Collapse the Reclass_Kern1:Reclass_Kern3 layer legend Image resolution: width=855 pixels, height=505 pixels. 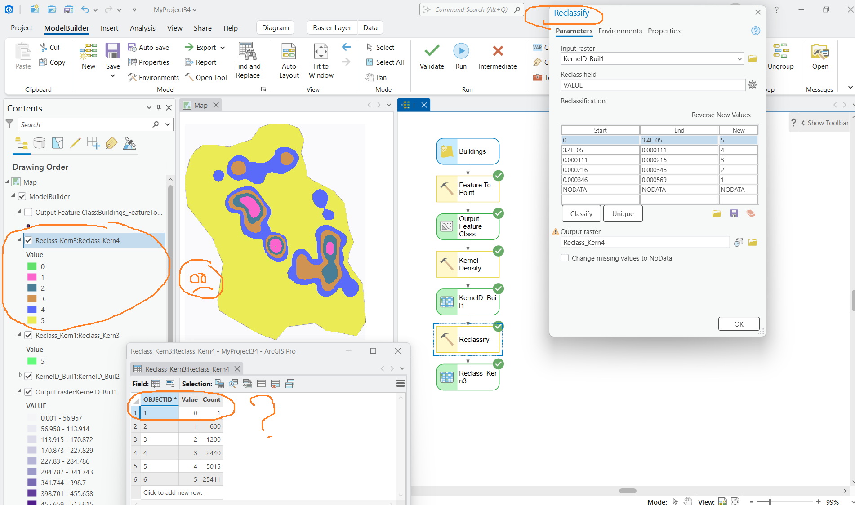point(19,334)
